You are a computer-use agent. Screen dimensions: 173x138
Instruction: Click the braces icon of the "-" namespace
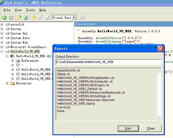18,65
